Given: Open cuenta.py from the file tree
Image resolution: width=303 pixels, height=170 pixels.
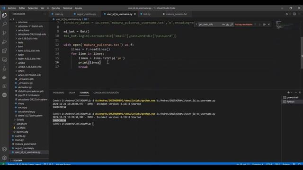Looking at the screenshot, I should (x=20, y=136).
